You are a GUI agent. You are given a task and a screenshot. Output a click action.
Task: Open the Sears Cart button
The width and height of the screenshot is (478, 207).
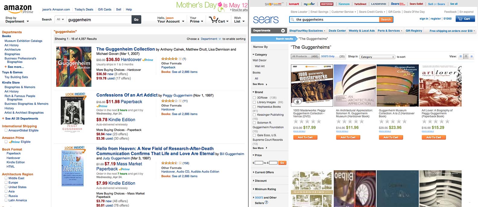464,19
